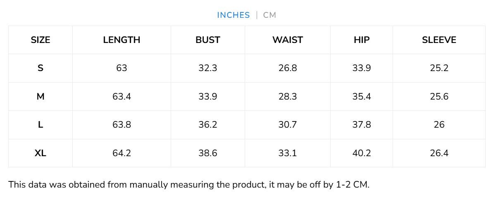
Task: Click the 36.2 bust value for L
Action: point(207,125)
